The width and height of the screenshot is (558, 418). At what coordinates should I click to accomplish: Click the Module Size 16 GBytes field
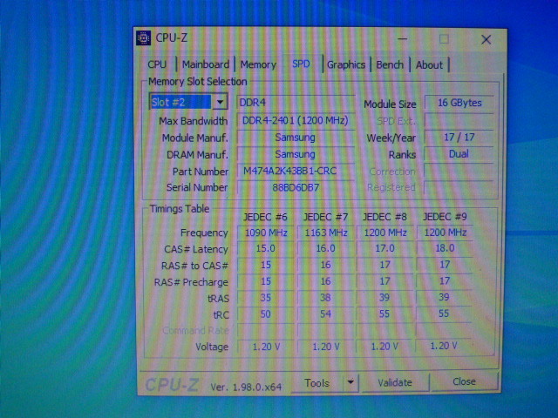coord(459,103)
